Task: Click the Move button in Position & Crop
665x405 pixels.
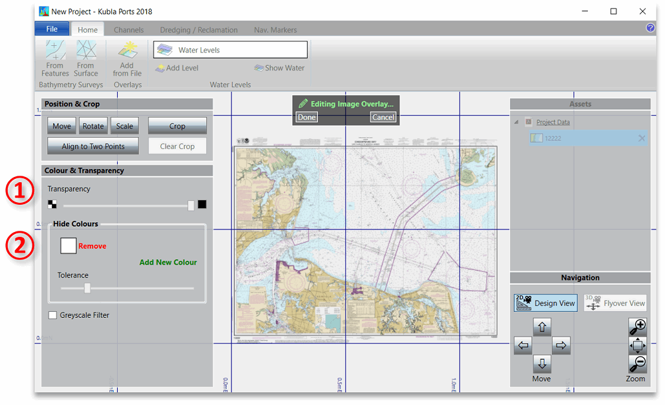Action: coord(62,126)
